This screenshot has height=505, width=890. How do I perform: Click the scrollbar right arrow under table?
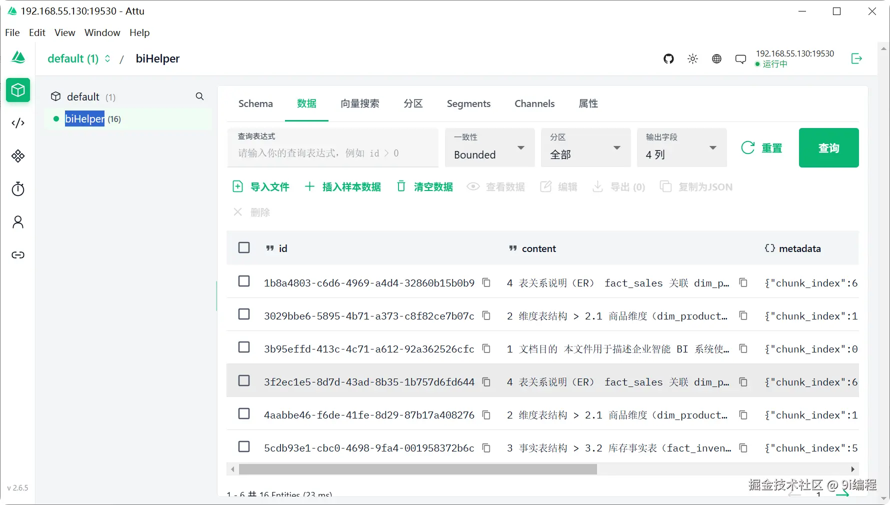[853, 469]
